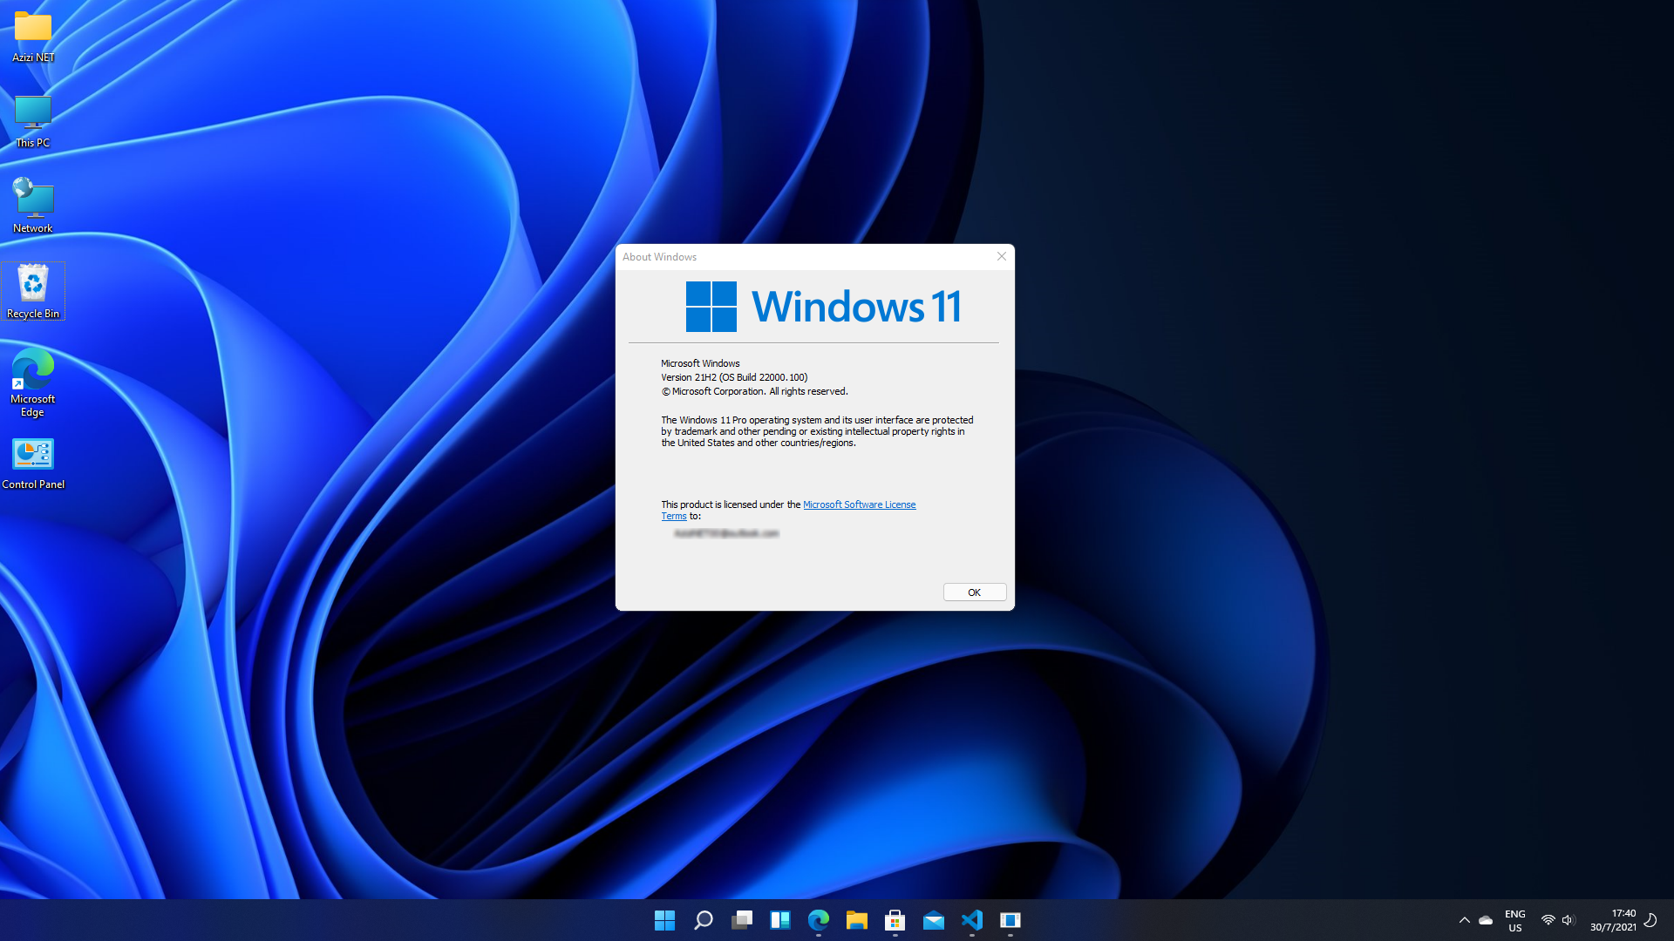
Task: Click the About Windows taskbar app icon
Action: (1011, 920)
